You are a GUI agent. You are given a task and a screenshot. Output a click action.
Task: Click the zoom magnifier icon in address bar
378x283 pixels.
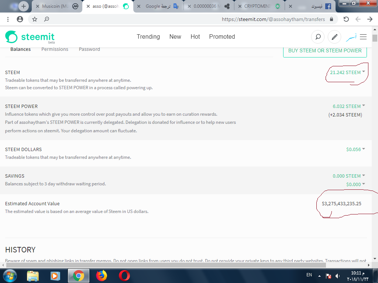pos(47,19)
